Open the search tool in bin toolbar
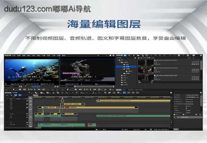The width and height of the screenshot is (207, 143). click(x=129, y=56)
